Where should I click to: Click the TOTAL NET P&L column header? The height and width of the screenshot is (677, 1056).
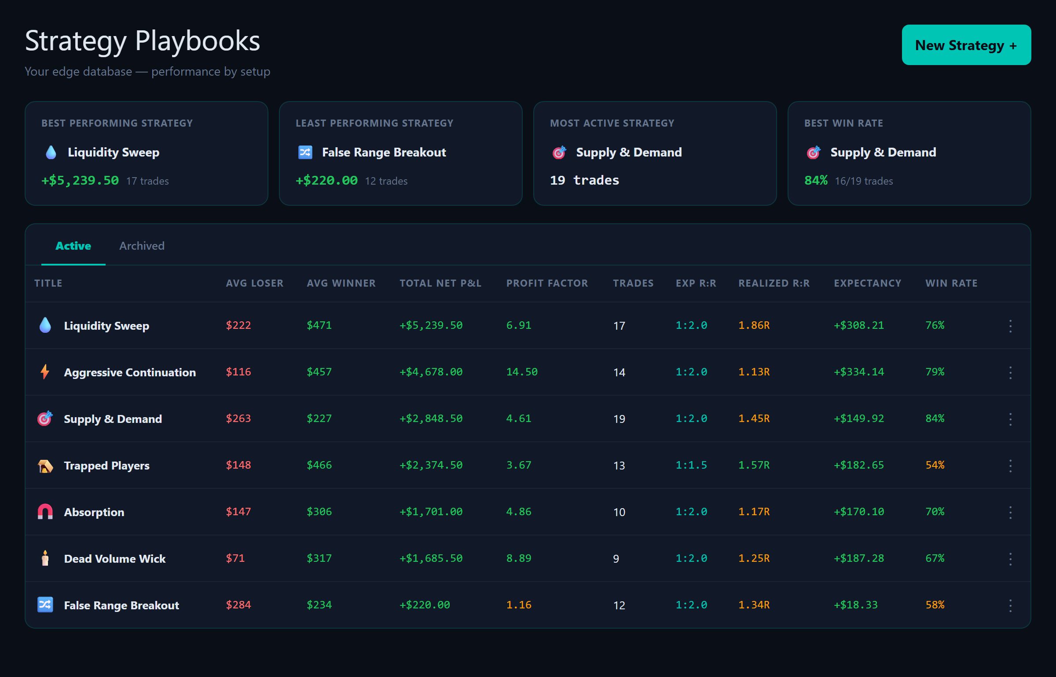pos(440,283)
